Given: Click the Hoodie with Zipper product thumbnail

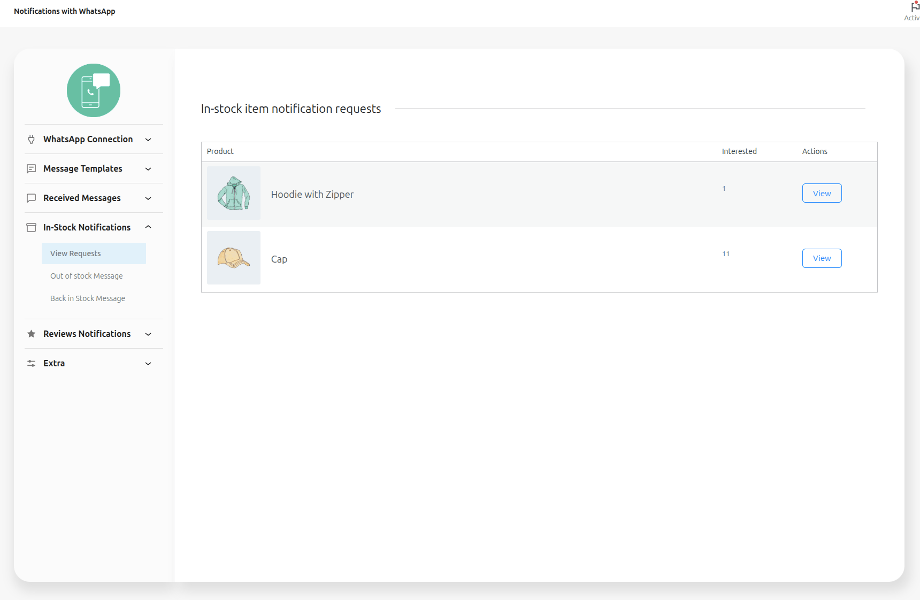Looking at the screenshot, I should (x=234, y=193).
